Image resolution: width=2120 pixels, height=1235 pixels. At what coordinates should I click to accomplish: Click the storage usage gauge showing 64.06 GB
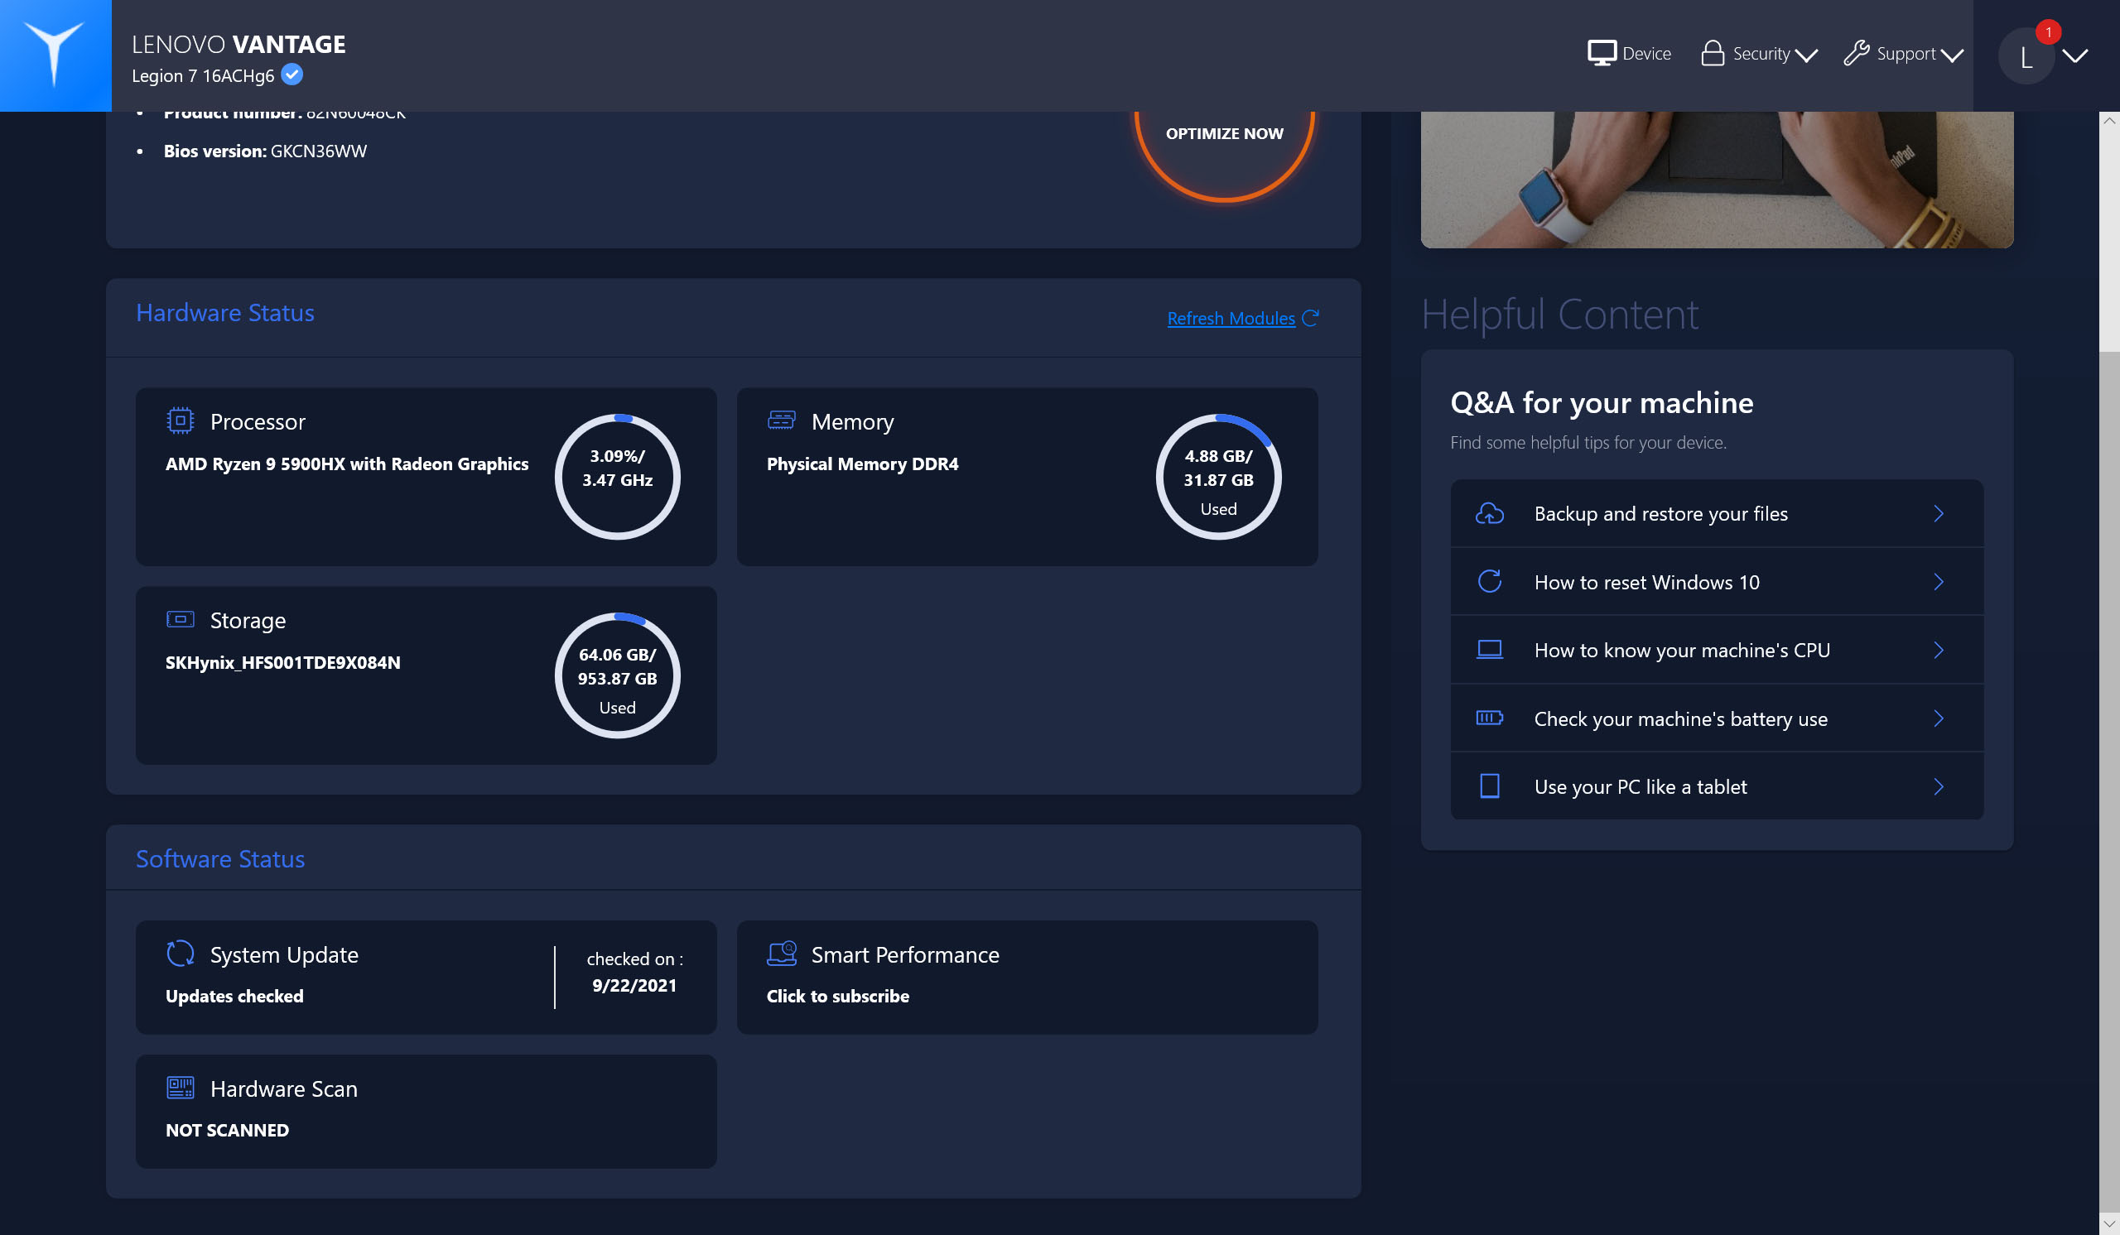coord(618,675)
